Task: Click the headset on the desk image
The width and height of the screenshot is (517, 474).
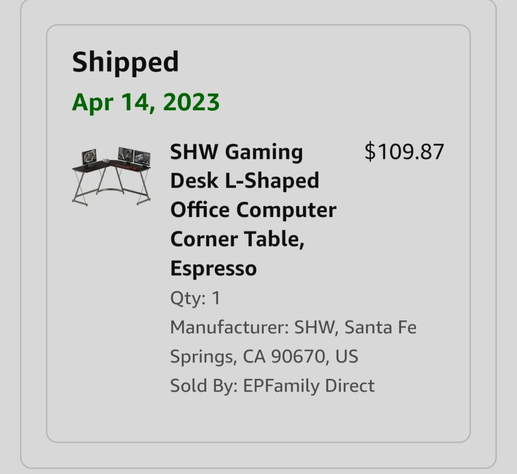Action: [105, 161]
